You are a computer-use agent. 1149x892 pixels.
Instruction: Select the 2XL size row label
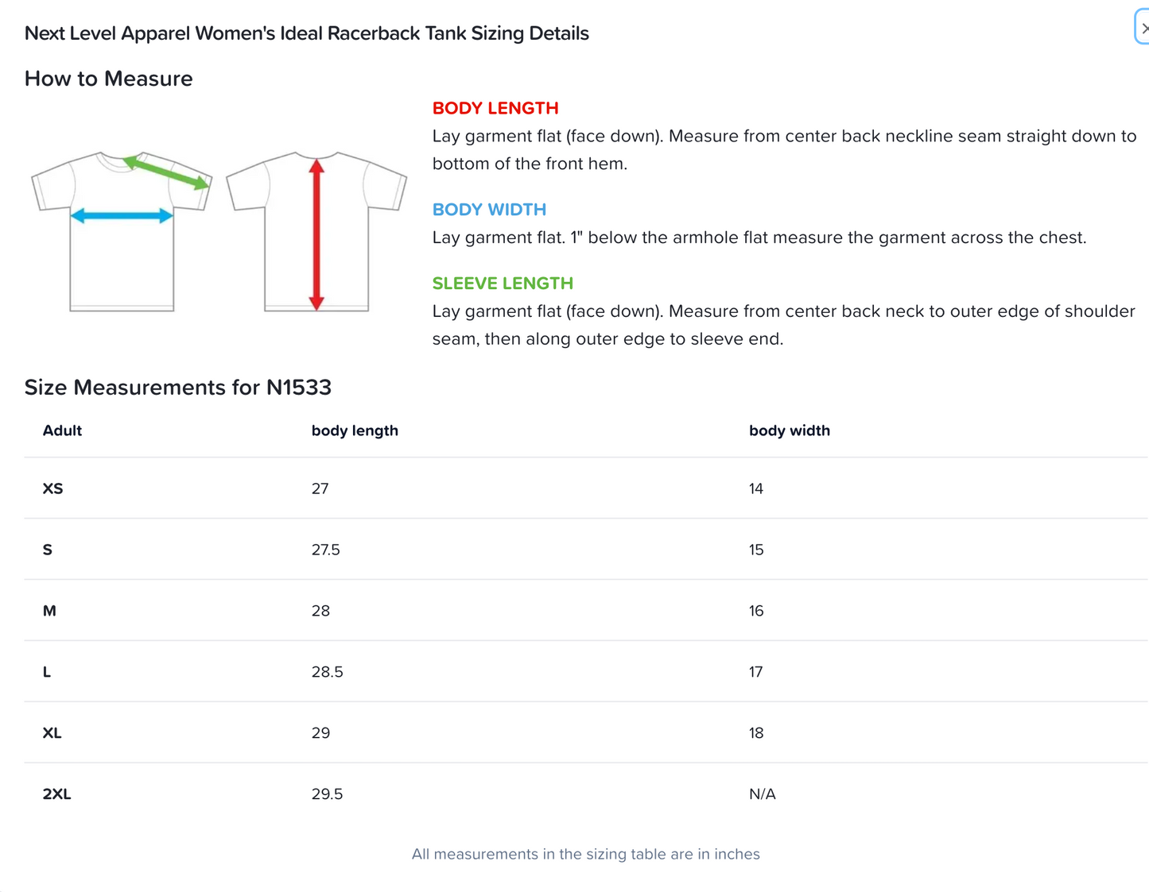pyautogui.click(x=56, y=794)
